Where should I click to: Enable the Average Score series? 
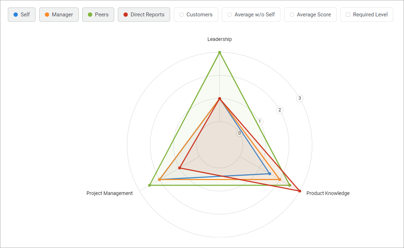coord(310,15)
